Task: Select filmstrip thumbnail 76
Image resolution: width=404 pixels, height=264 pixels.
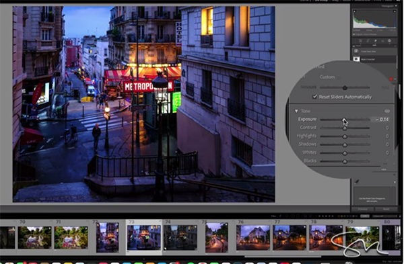Action: [x=253, y=237]
